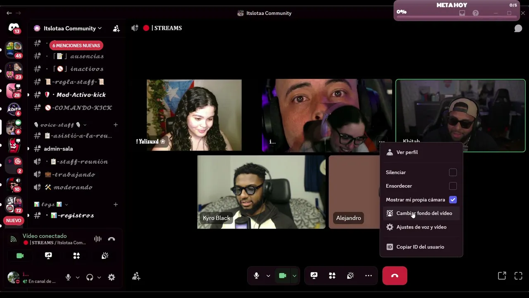Deafen with the headphones icon
Screen dimensions: 529x298
pos(90,277)
